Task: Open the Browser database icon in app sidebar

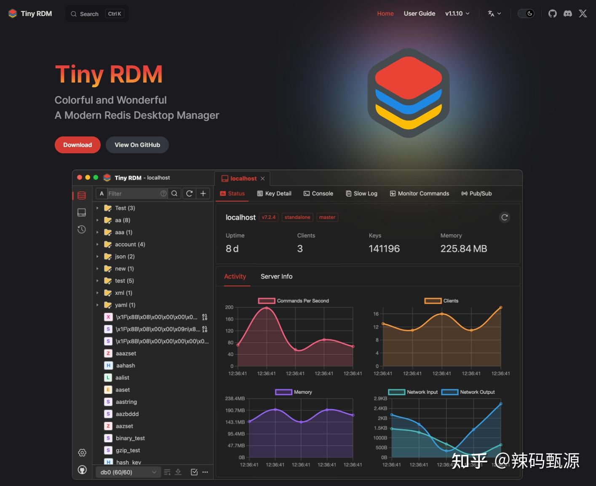Action: click(x=82, y=195)
